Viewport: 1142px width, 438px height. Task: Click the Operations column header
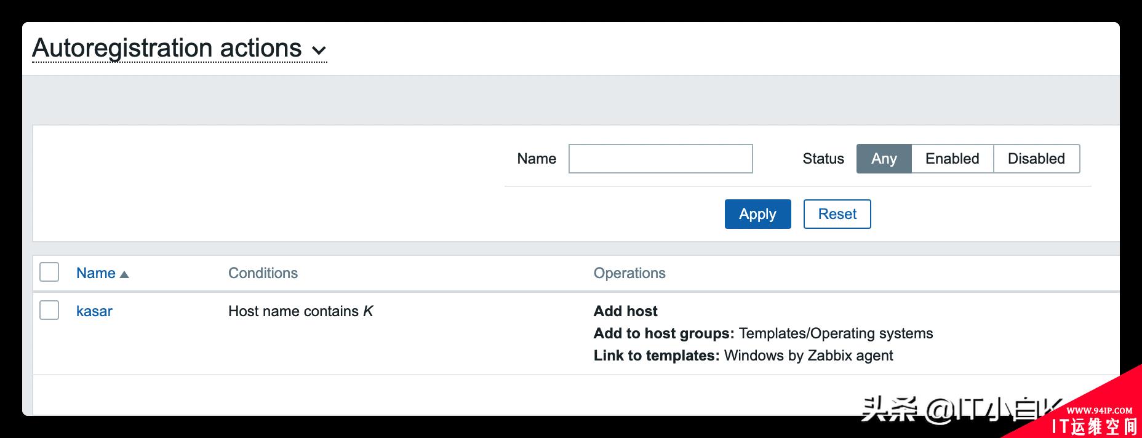tap(629, 273)
